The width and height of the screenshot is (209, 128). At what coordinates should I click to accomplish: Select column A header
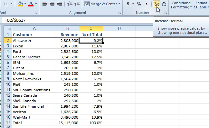coord(34,28)
